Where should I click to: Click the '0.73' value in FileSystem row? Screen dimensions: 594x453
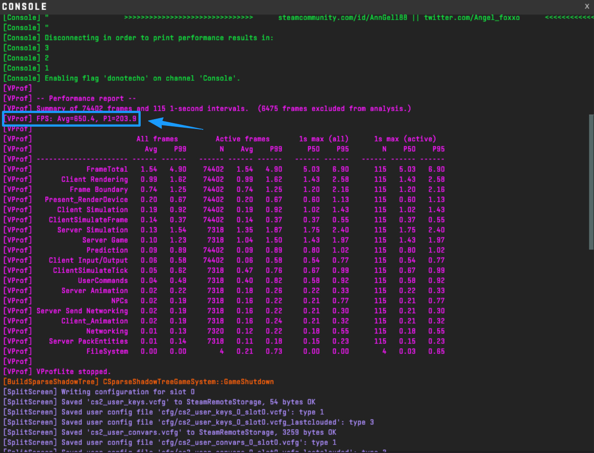[274, 351]
